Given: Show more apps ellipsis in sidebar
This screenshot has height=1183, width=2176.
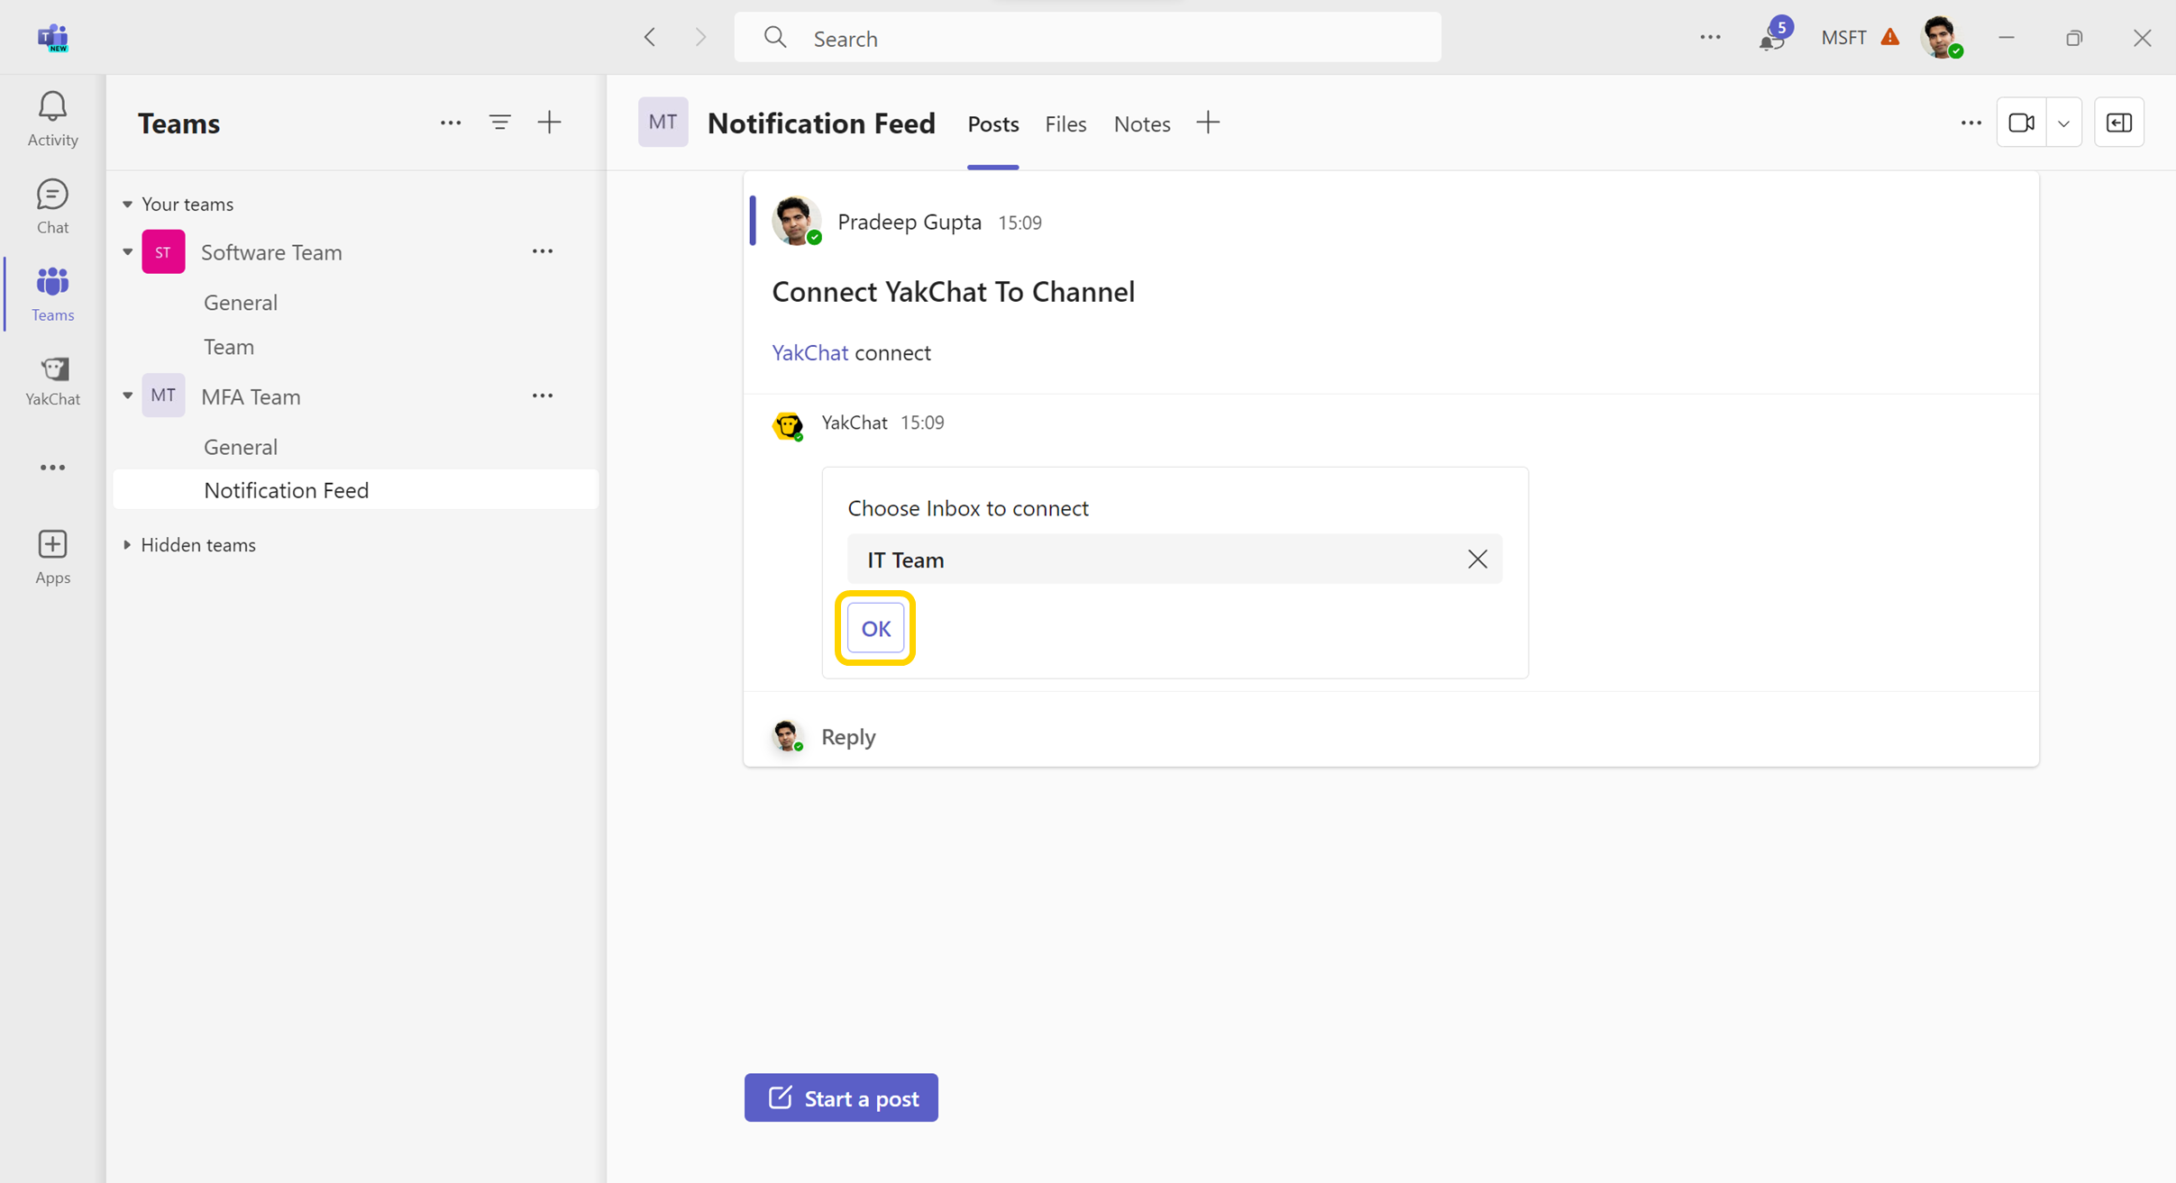Looking at the screenshot, I should coord(52,467).
